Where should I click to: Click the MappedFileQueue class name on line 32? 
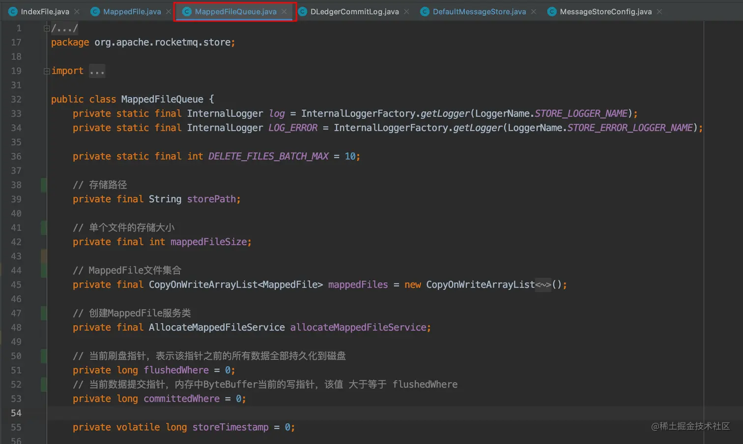162,100
